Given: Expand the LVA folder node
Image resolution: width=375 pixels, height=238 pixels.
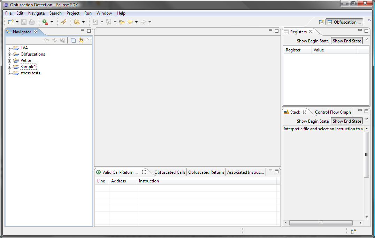Looking at the screenshot, I should tap(9, 48).
